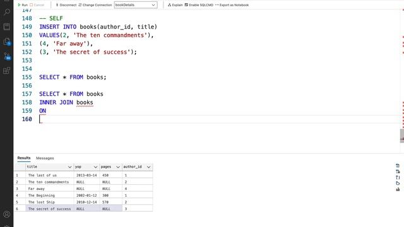Select result row number 3 header
The width and height of the screenshot is (404, 227).
tap(20, 189)
